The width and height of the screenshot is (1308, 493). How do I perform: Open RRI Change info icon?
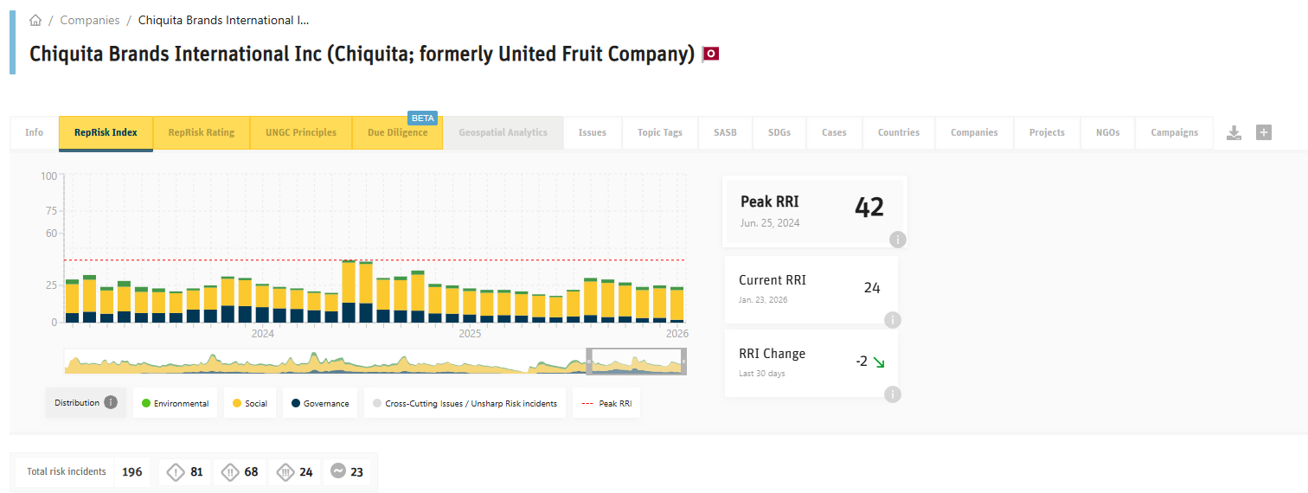pos(893,394)
